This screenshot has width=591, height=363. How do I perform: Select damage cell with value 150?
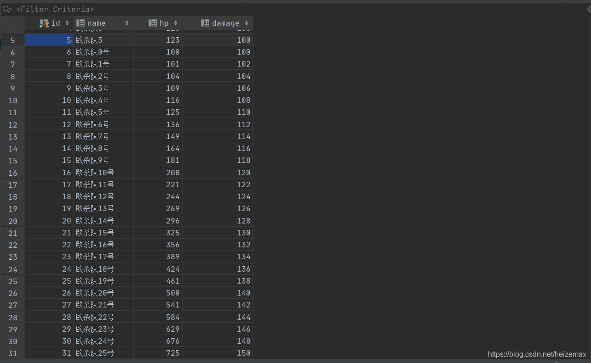218,353
